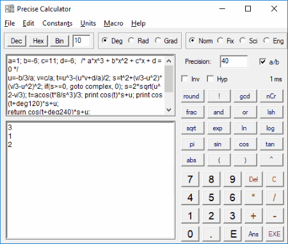
Task: Switch to Hex number base
Action: 38,41
